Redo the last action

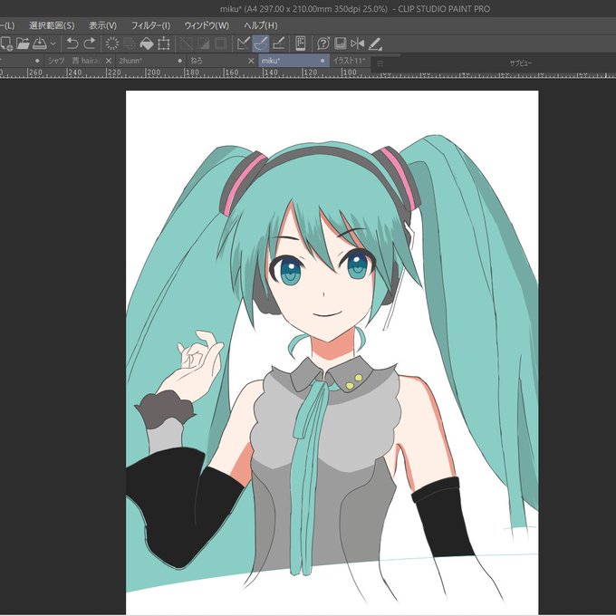click(x=90, y=43)
